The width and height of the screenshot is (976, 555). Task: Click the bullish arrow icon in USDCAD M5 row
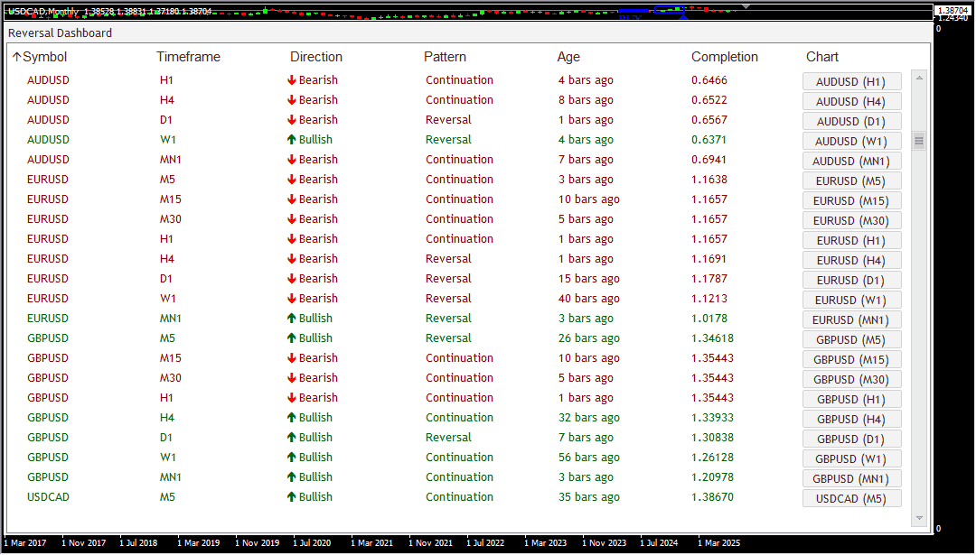291,497
